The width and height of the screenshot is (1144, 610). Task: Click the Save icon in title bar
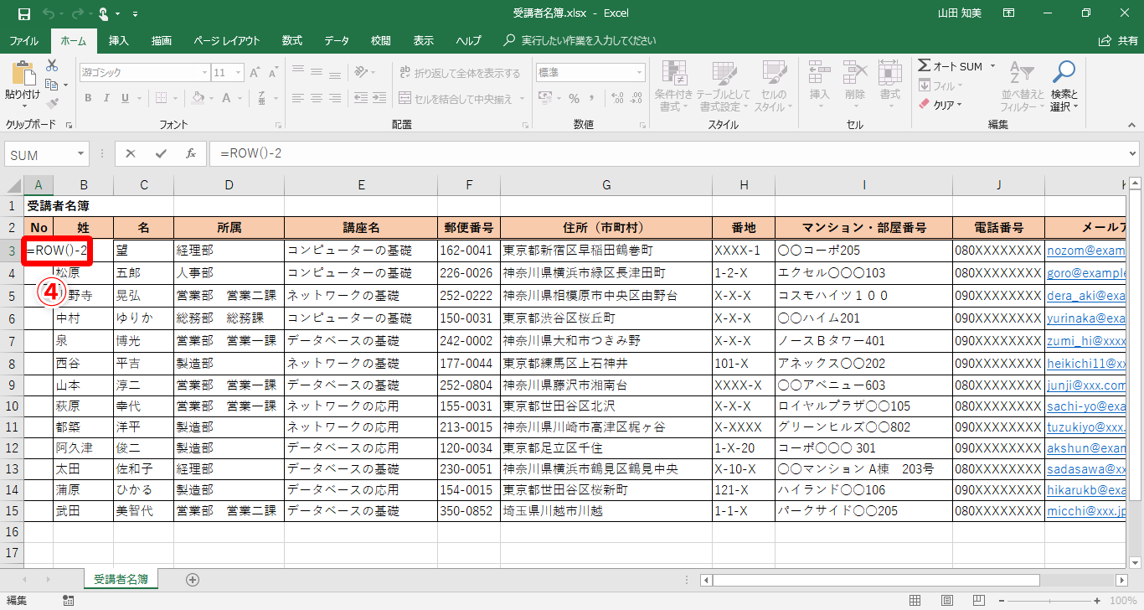[23, 13]
